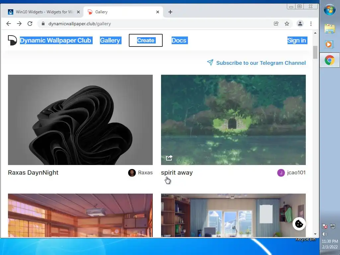Open the sunset classroom wallpaper thumbnail

pos(80,215)
